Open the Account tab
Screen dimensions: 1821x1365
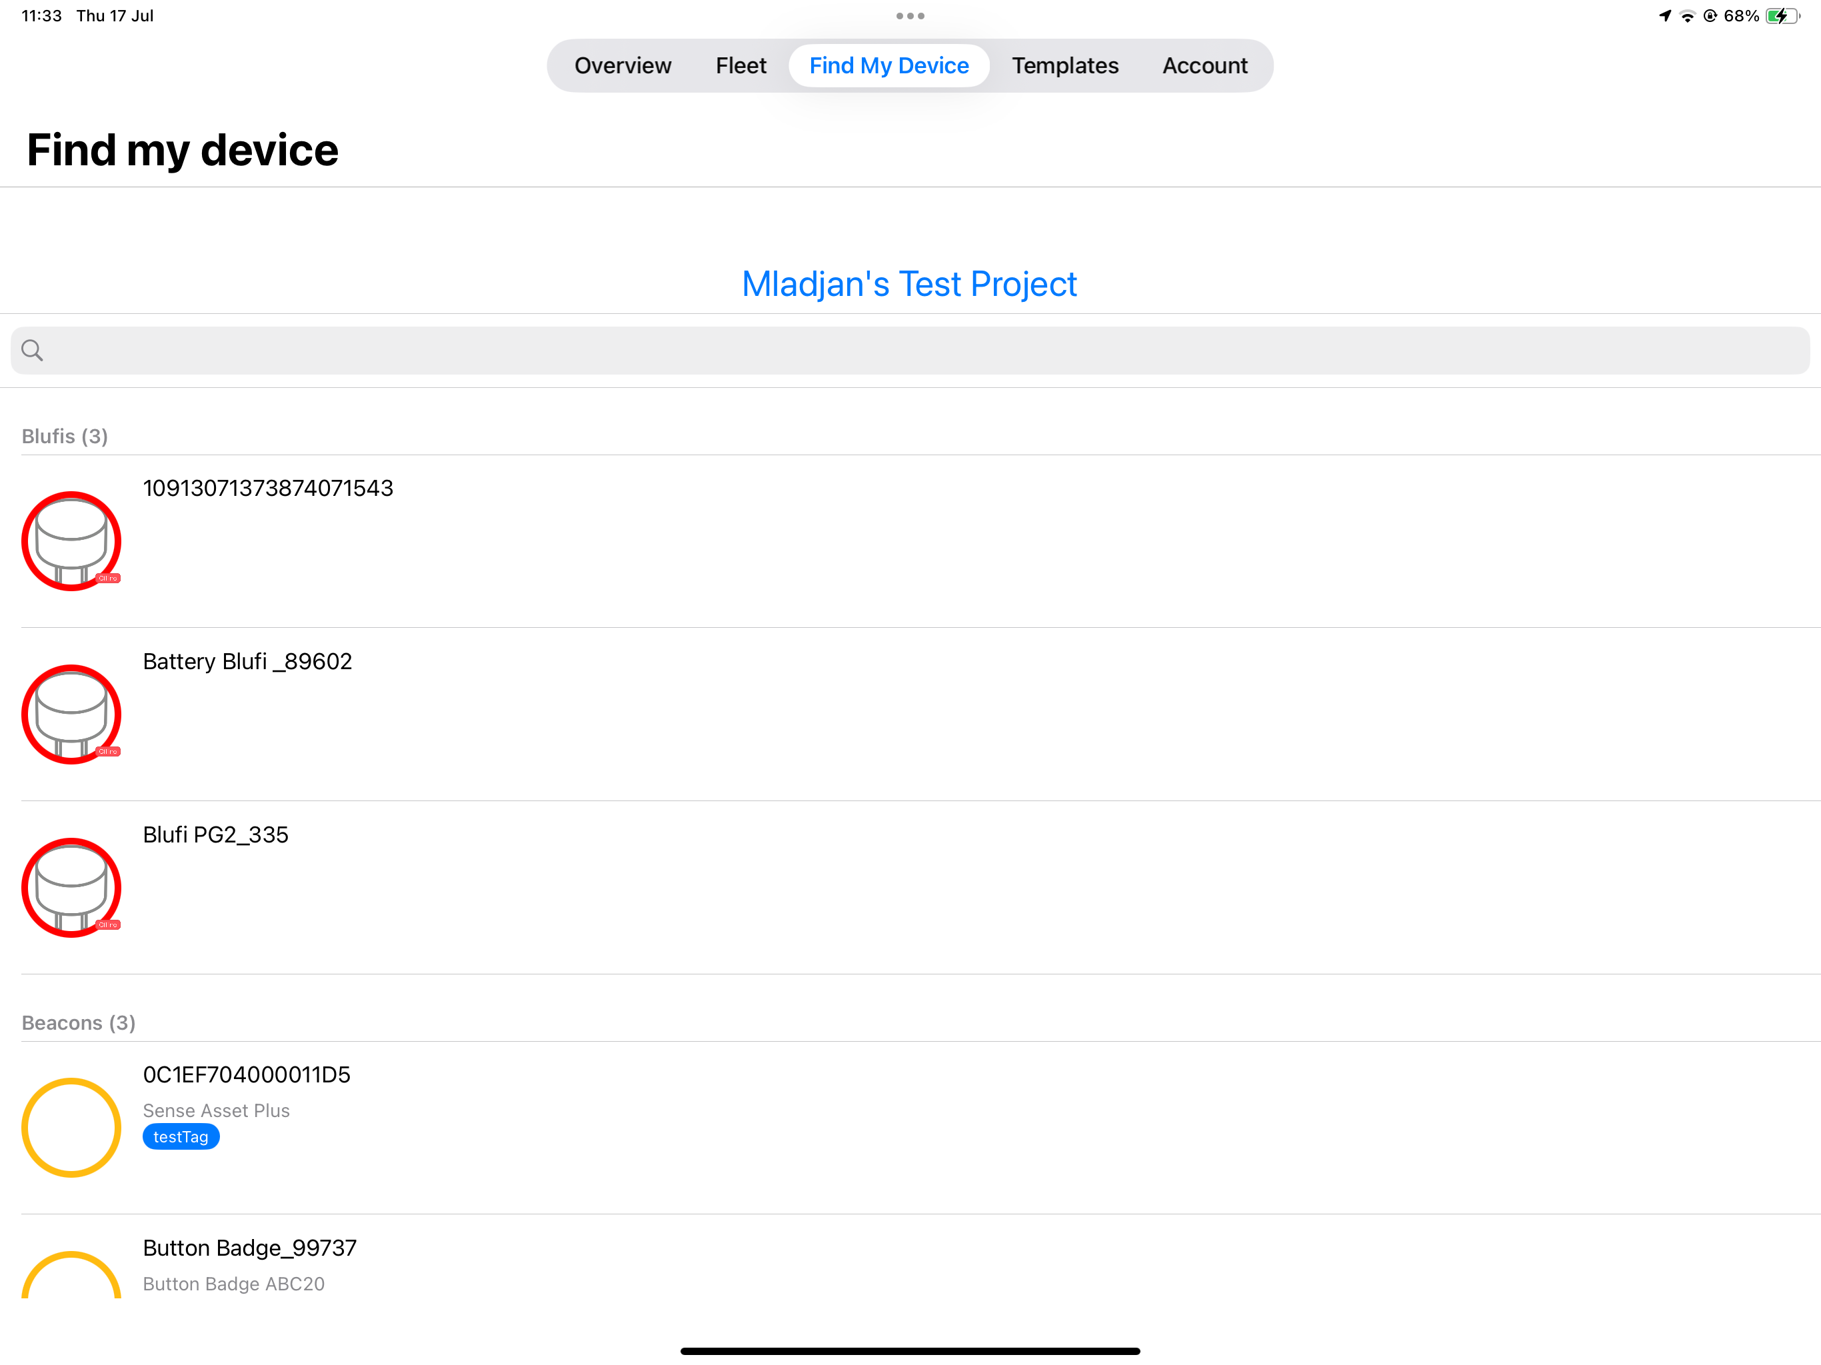(x=1204, y=66)
